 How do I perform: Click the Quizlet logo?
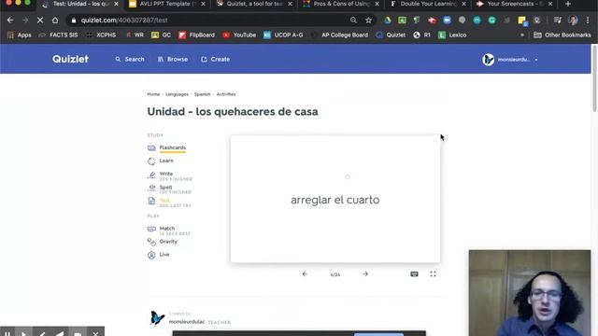pyautogui.click(x=71, y=59)
